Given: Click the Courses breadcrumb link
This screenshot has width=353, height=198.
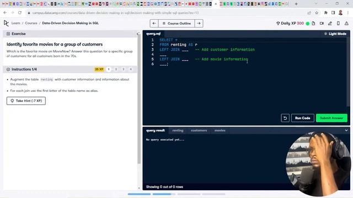Looking at the screenshot, I should [x=31, y=23].
